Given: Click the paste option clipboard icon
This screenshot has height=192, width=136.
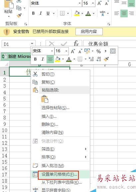Looking at the screenshot, I should pos(45,99).
